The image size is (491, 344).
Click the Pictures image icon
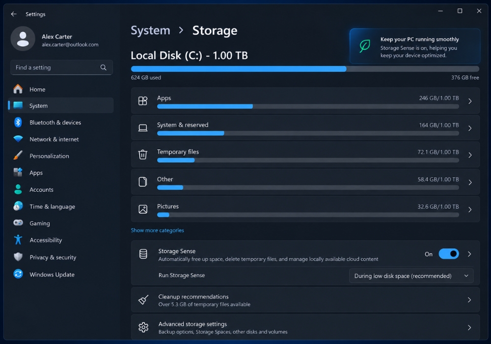143,209
